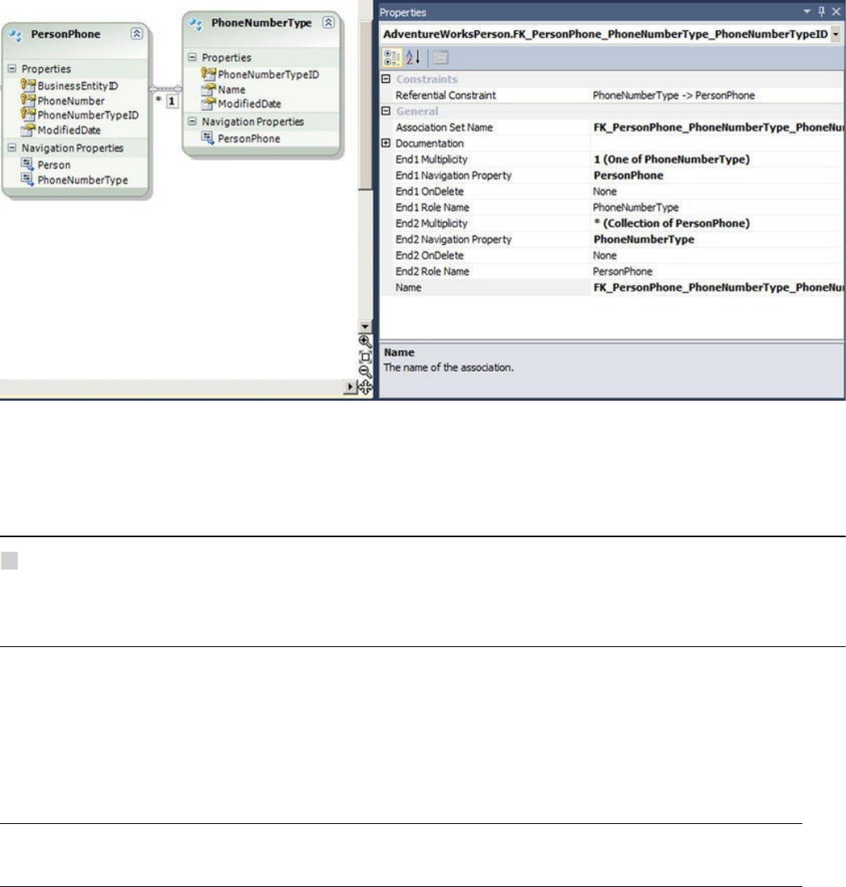The width and height of the screenshot is (846, 887).
Task: Click the key icon beside PhoneNumberTypeID in PhoneNumberType entity
Action: click(x=208, y=74)
